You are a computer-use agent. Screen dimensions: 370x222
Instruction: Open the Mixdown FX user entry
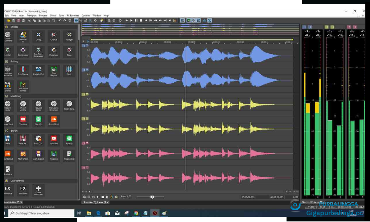[23, 190]
